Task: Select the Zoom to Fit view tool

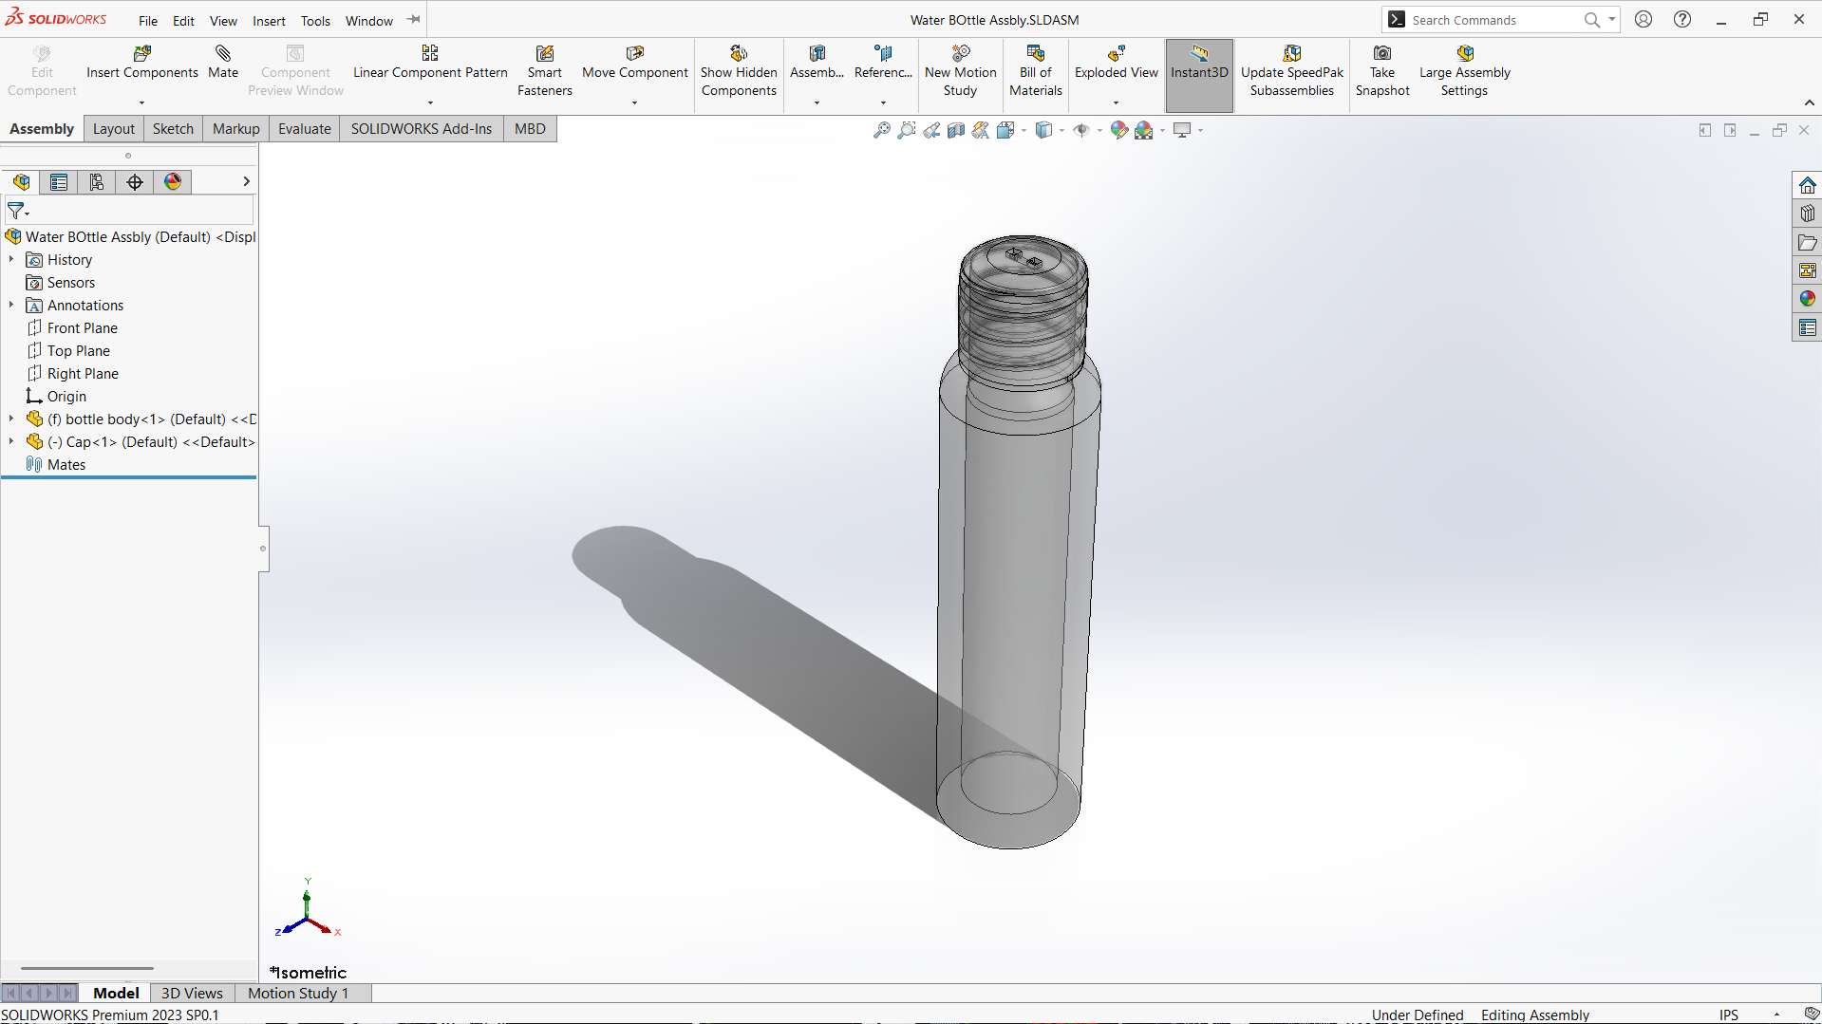Action: (882, 130)
